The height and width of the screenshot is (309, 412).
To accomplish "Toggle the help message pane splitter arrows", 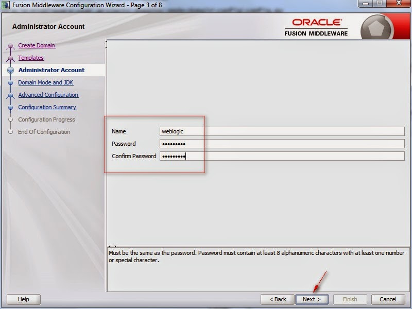I will (112, 246).
